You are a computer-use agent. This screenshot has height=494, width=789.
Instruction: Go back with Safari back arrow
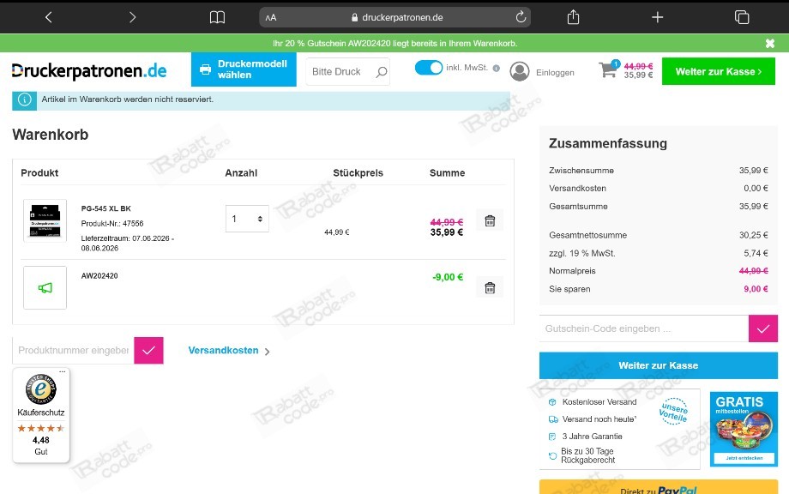click(x=48, y=17)
